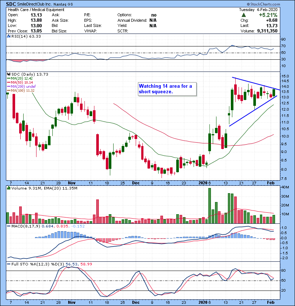Click the Low value 13.00

coord(36,25)
